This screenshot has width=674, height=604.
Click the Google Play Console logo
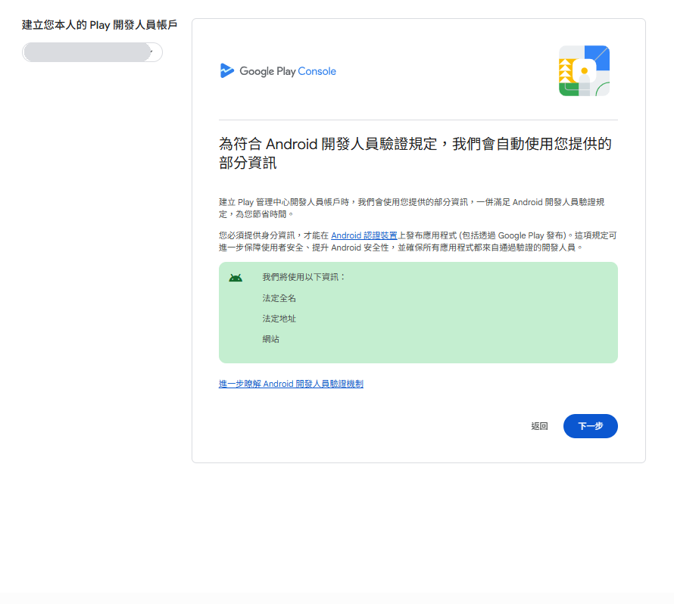[x=278, y=71]
